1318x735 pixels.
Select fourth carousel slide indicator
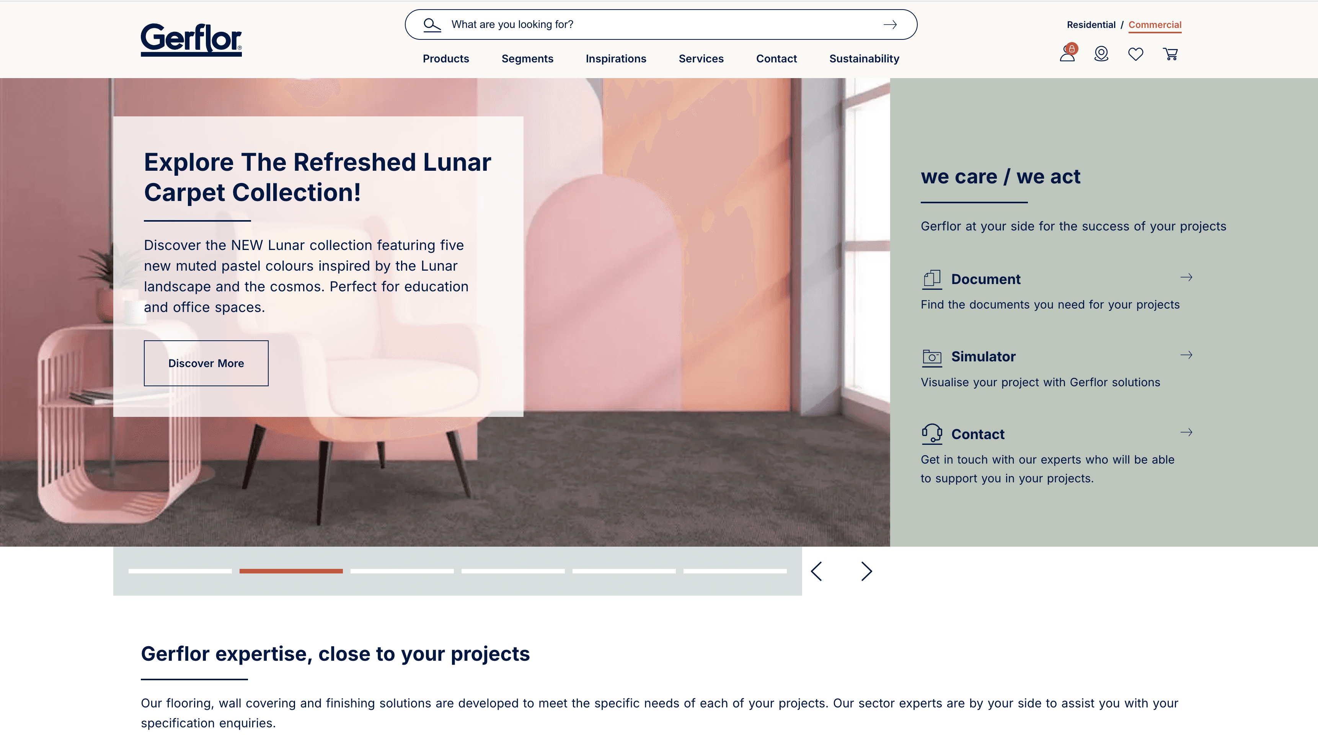(513, 571)
